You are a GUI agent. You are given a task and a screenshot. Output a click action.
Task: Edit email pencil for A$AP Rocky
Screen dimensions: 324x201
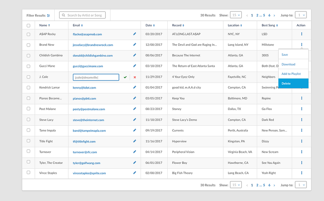pyautogui.click(x=134, y=34)
